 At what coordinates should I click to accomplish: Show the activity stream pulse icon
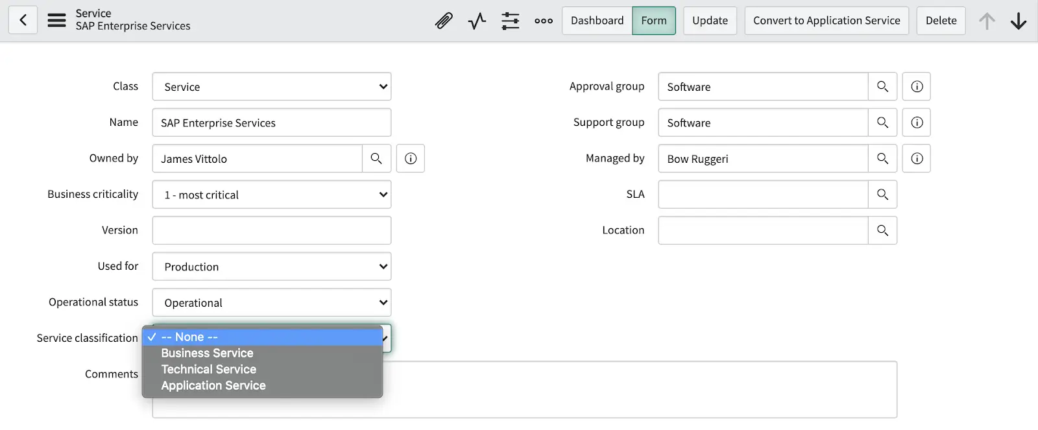click(477, 21)
